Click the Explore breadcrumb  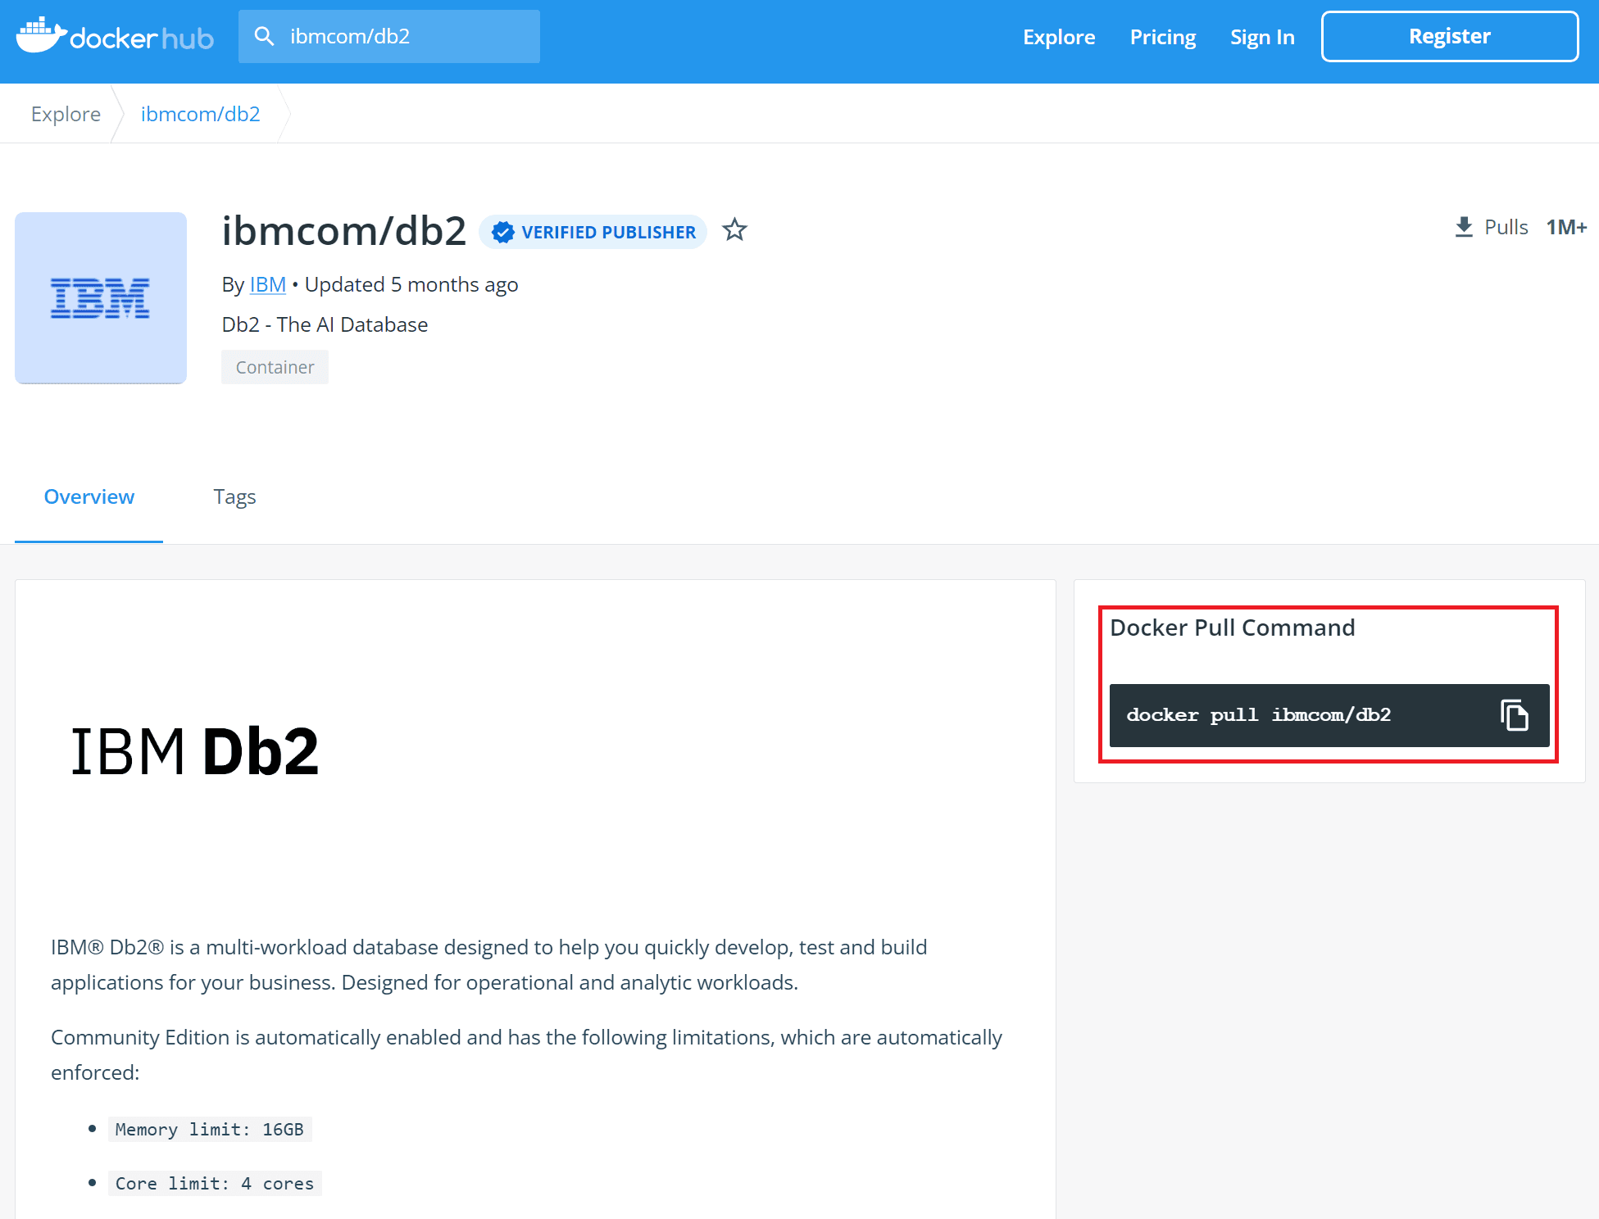pos(66,114)
